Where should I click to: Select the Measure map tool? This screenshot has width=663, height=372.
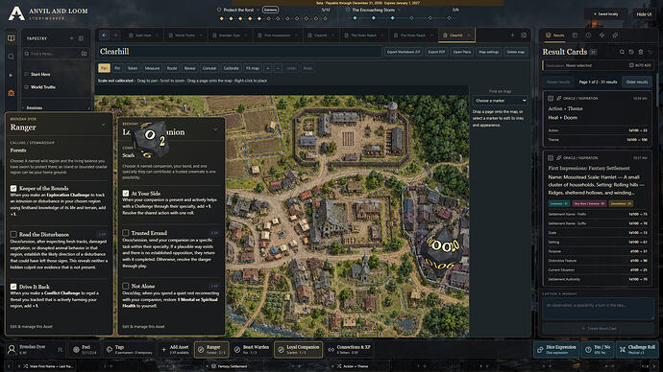[x=152, y=68]
